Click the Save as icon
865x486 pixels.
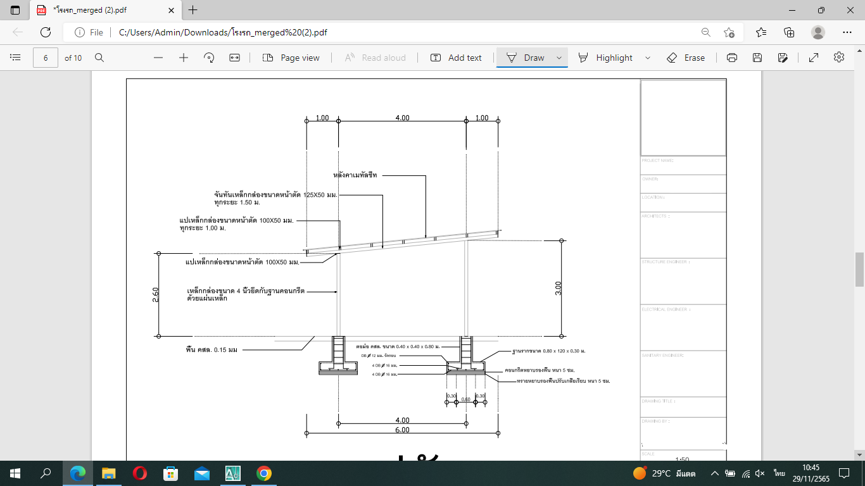tap(783, 58)
